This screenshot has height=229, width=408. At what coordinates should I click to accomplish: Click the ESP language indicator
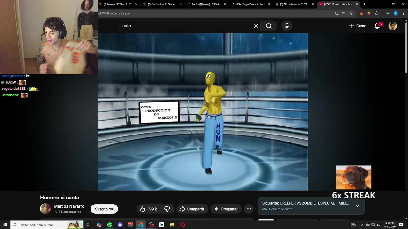[379, 225]
